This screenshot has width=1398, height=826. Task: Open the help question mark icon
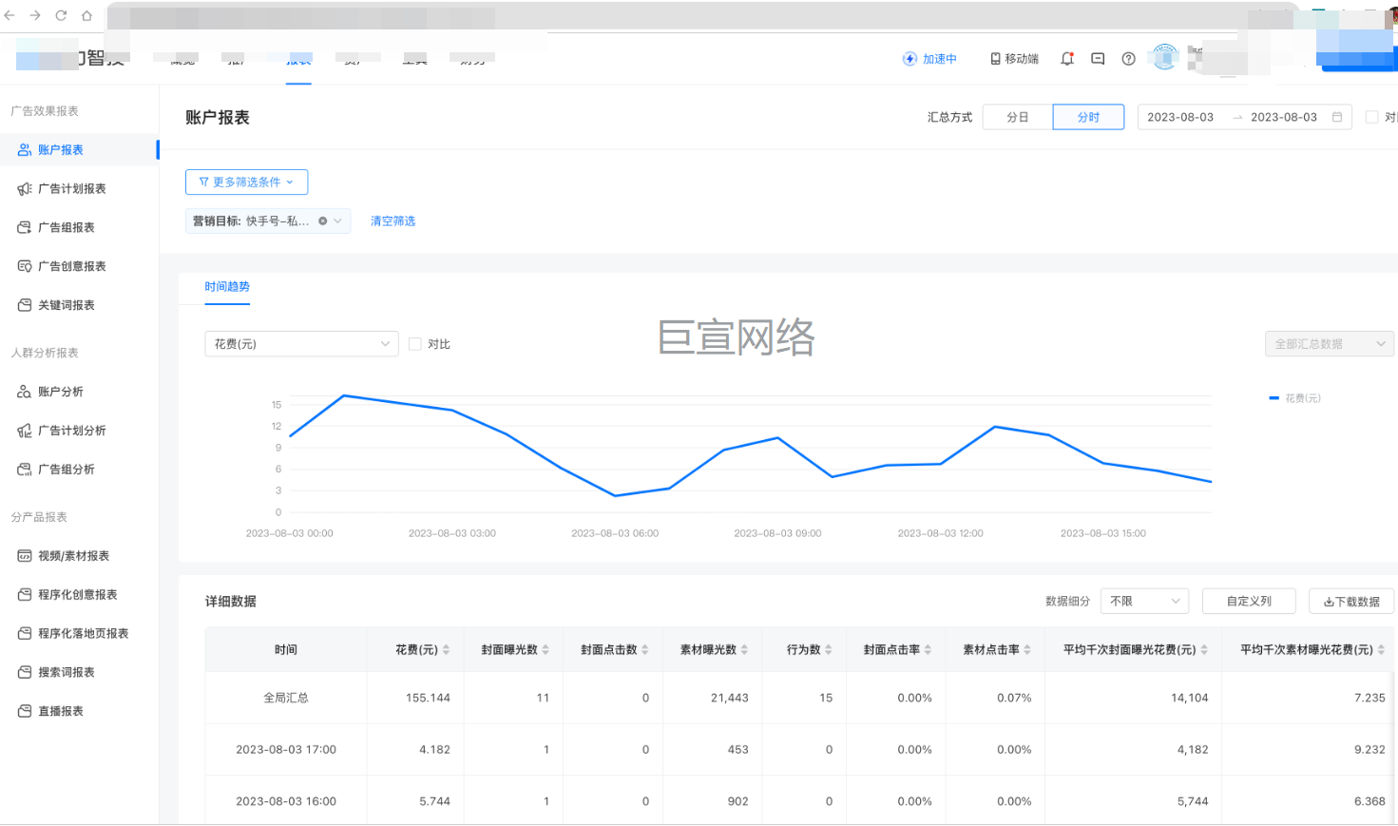click(1128, 59)
